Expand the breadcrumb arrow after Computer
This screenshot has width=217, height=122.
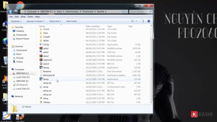pos(39,11)
